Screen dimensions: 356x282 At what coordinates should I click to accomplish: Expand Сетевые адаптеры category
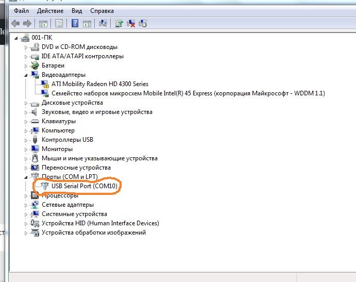coord(26,205)
